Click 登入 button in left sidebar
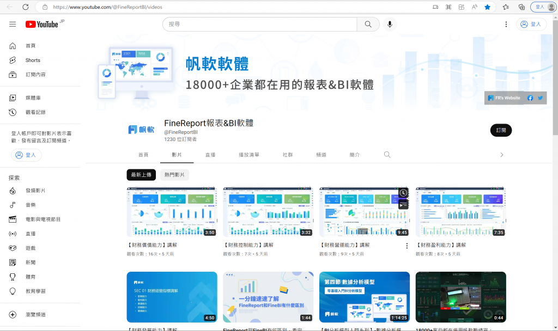Screen dimensions: 558x331 pos(26,155)
